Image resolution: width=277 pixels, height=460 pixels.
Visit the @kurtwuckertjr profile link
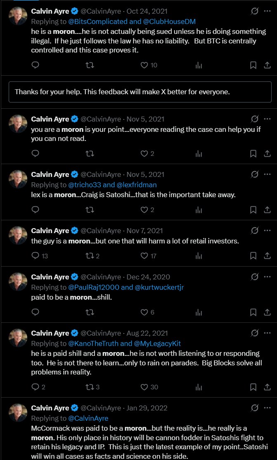(x=159, y=287)
